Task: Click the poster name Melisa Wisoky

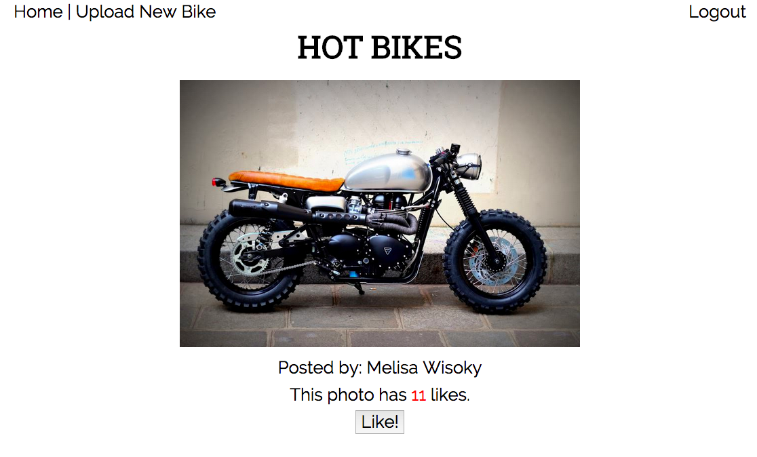Action: point(424,367)
